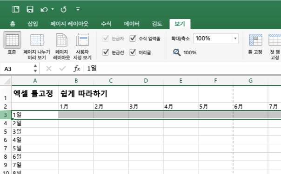Toggle the disabled 눈금자 checkbox
The image size is (281, 174).
pos(105,39)
